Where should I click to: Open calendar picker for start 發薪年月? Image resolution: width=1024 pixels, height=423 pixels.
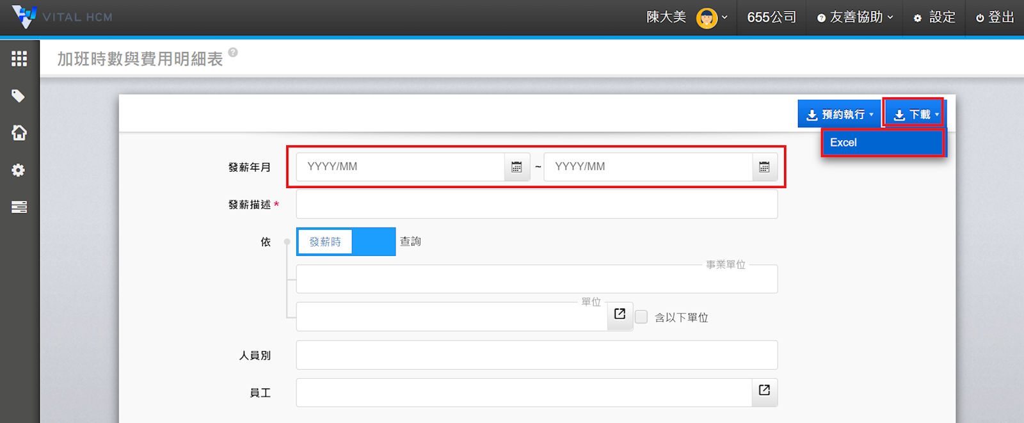point(516,167)
